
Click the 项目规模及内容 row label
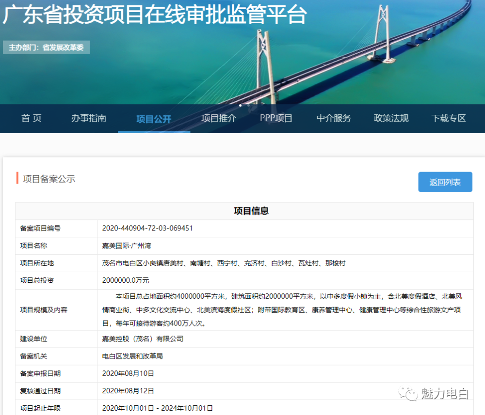click(x=44, y=310)
